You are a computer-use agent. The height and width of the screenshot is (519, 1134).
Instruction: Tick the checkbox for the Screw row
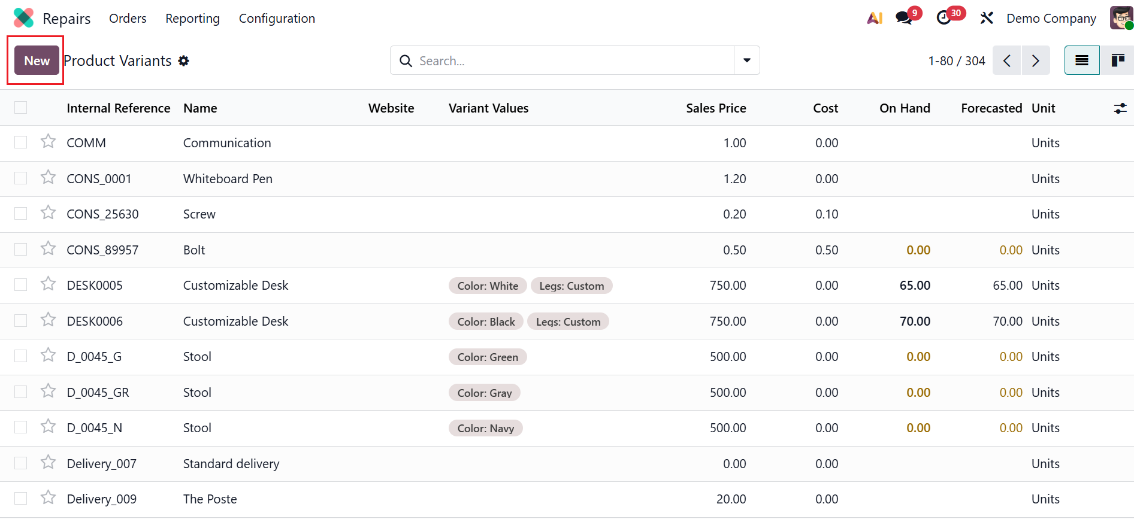21,214
